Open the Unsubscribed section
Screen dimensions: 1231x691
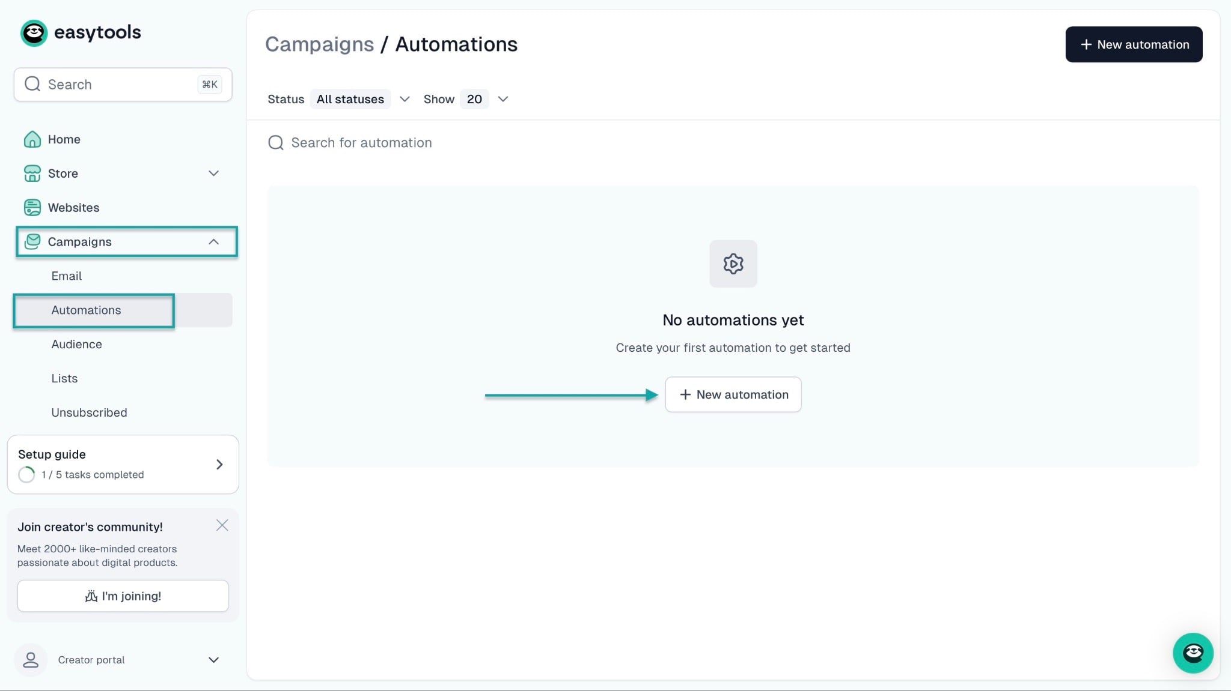(123, 413)
